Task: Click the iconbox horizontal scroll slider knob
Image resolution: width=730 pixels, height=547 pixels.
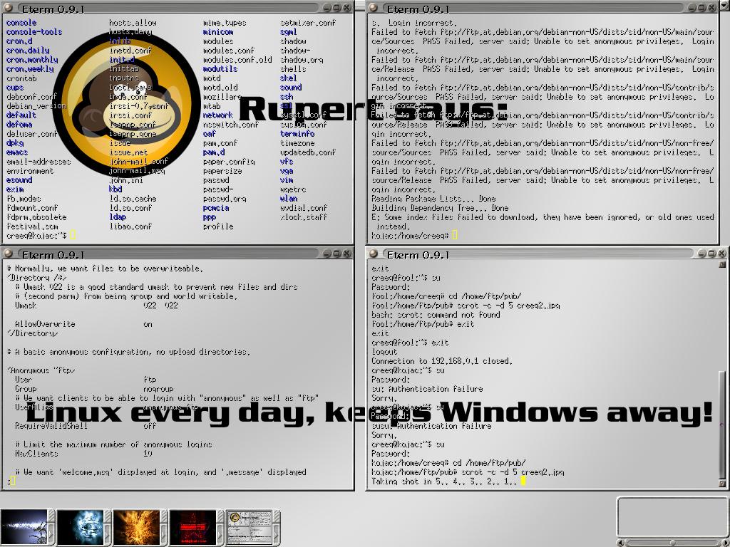Action: pos(673,543)
